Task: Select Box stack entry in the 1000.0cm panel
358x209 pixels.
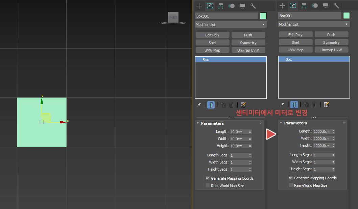Action: tap(314, 59)
